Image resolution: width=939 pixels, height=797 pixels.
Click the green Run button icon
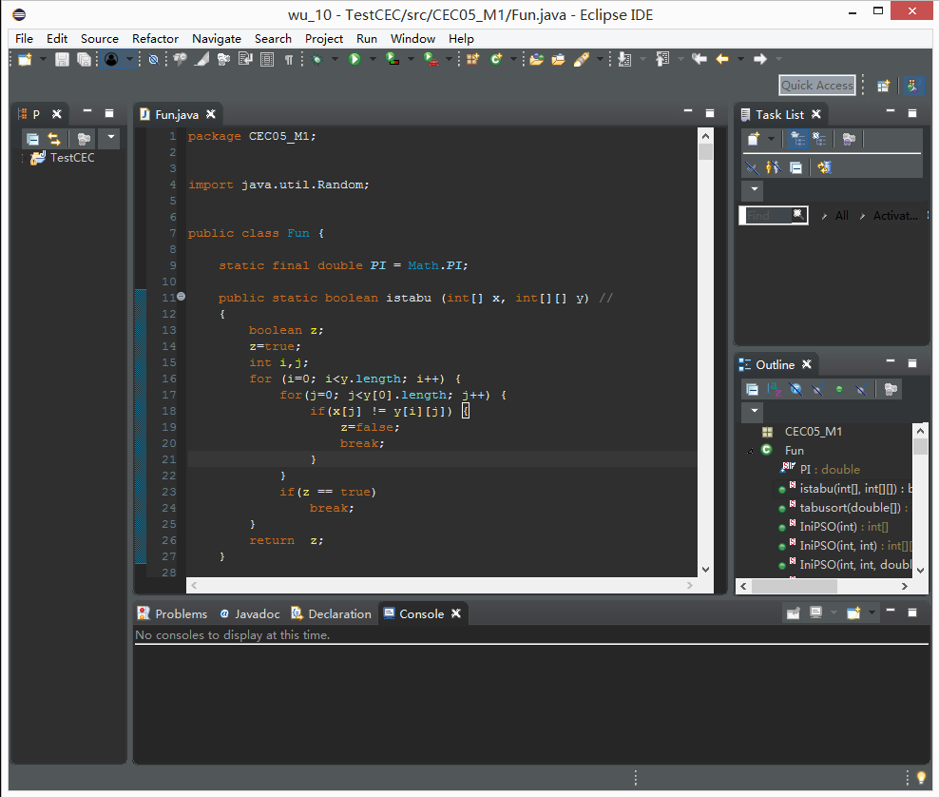[355, 59]
